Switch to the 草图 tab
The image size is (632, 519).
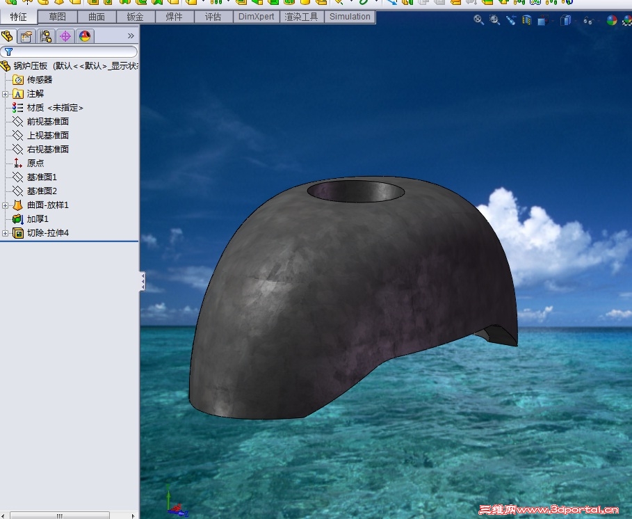click(57, 17)
